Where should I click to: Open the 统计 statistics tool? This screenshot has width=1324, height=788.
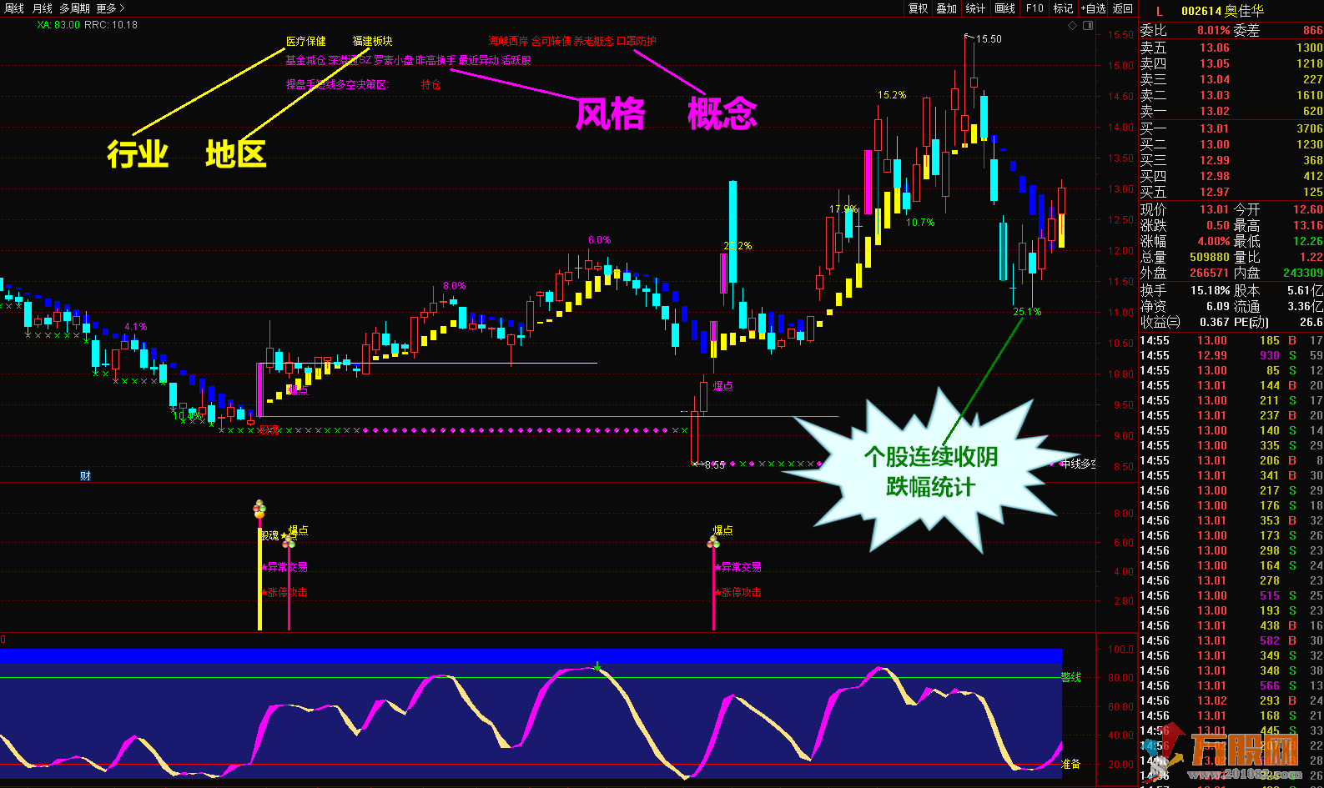975,8
